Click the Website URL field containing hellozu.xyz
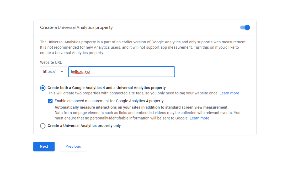The image size is (291, 170). [x=121, y=72]
